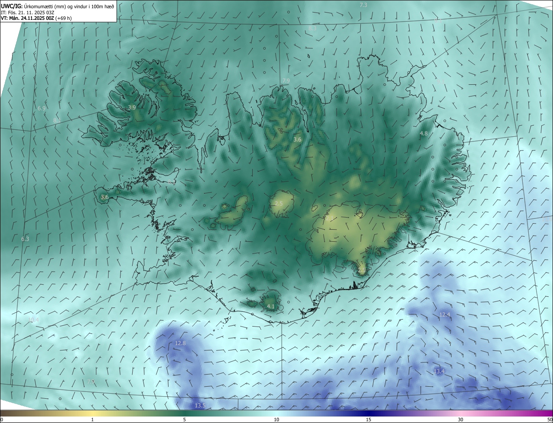Click the 3.6 label on the Snæfellsnes peninsula tip
553x423 pixels.
(x=105, y=197)
